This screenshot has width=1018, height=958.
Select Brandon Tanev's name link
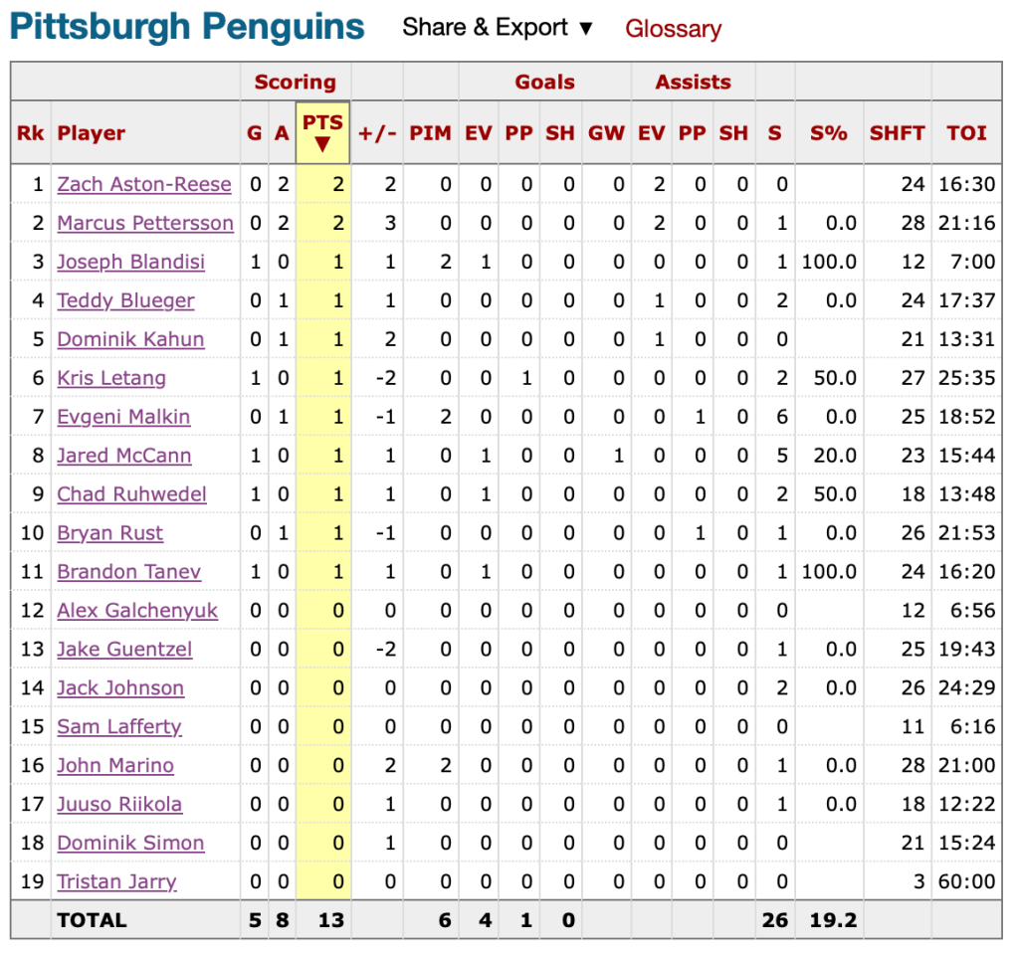[x=129, y=572]
